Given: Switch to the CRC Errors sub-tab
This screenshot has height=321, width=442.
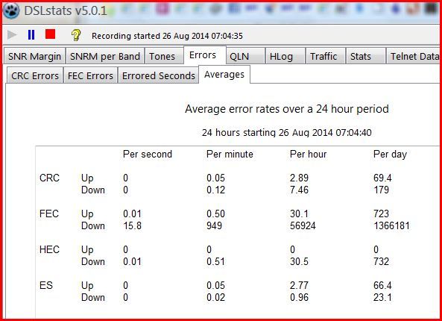Looking at the screenshot, I should pos(35,75).
